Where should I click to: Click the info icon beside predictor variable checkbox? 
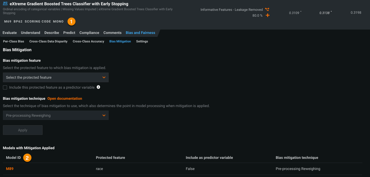click(x=98, y=87)
